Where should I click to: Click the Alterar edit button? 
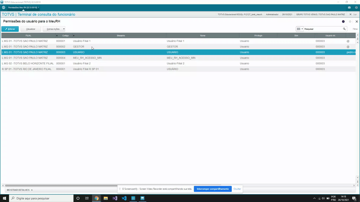tap(10, 29)
